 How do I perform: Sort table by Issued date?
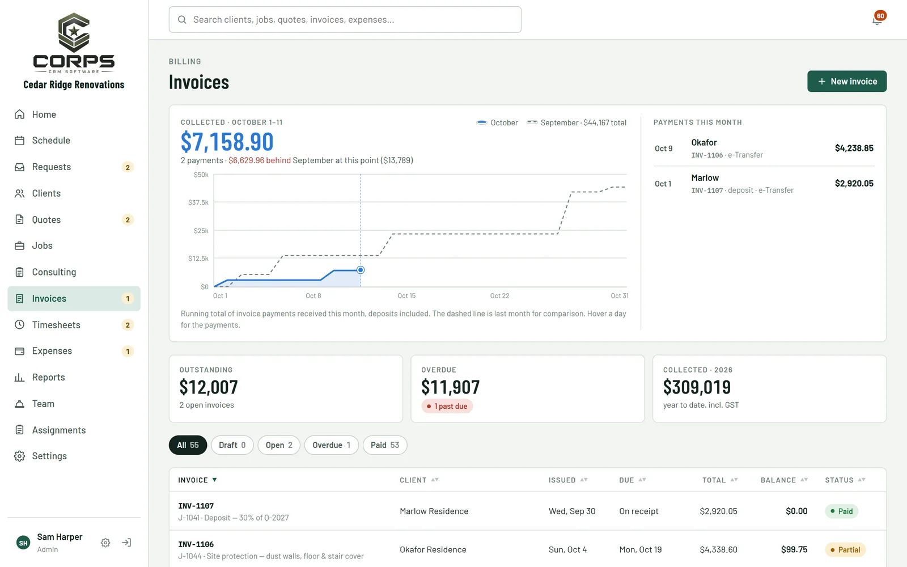tap(568, 480)
